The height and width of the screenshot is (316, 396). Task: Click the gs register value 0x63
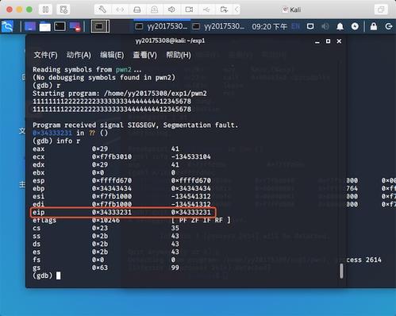pos(100,268)
